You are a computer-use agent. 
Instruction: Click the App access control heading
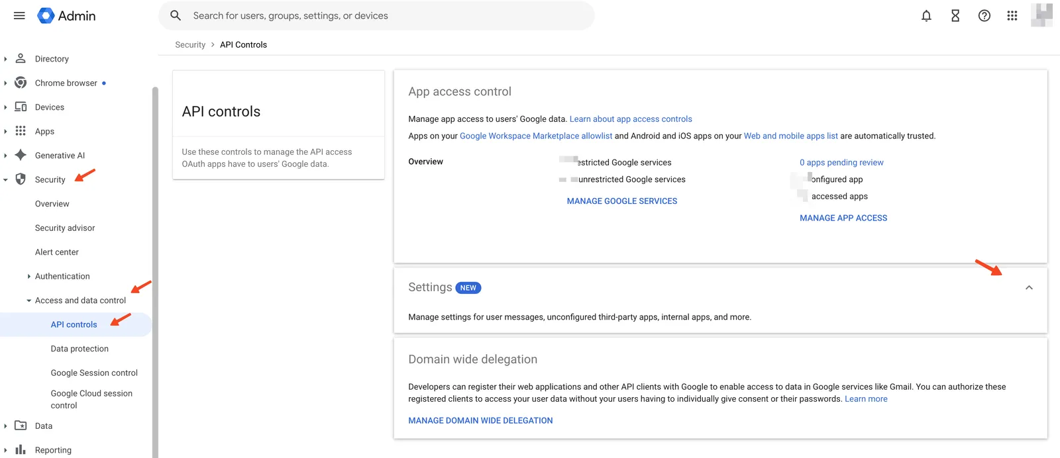point(460,91)
